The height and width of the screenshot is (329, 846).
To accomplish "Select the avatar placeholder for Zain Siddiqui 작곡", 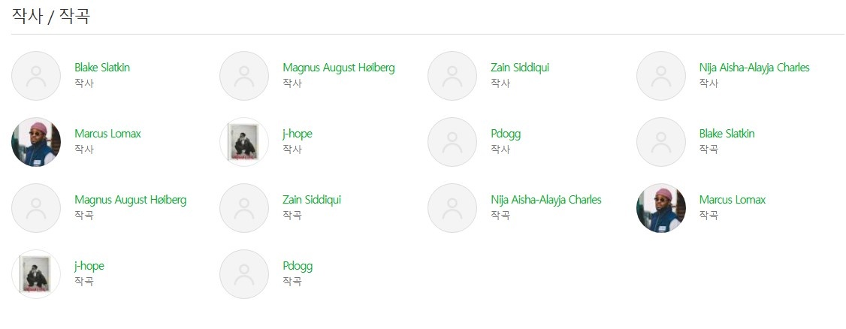I will [244, 208].
